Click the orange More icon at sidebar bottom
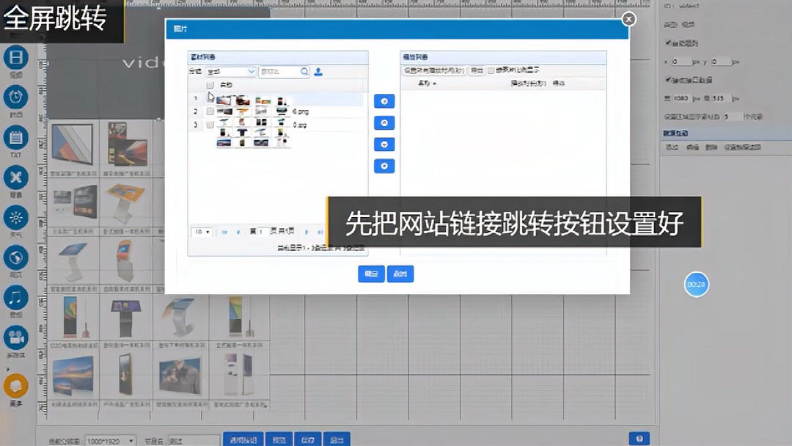792x446 pixels. (x=16, y=384)
